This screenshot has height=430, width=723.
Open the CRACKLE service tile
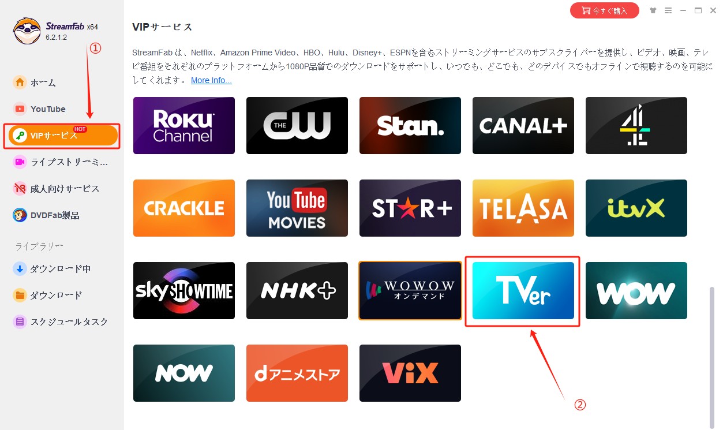pos(184,208)
